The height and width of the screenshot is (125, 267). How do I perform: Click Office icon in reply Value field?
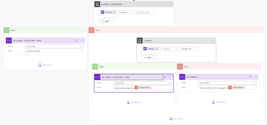point(136,88)
